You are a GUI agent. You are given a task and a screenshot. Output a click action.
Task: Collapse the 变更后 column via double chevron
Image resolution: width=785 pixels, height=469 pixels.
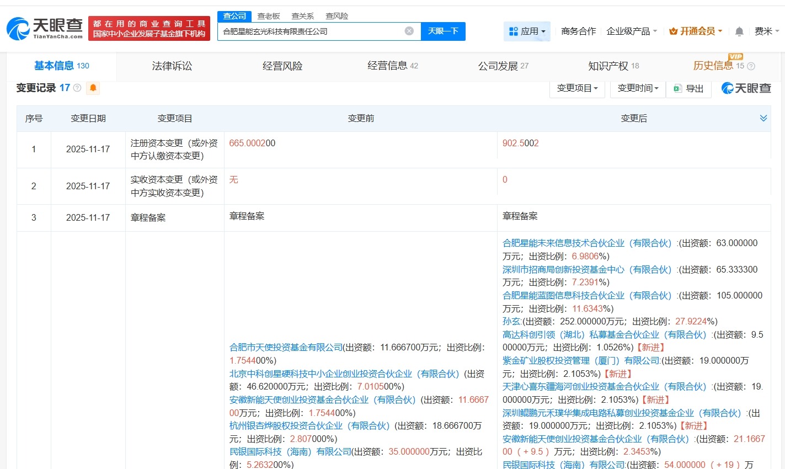[763, 118]
